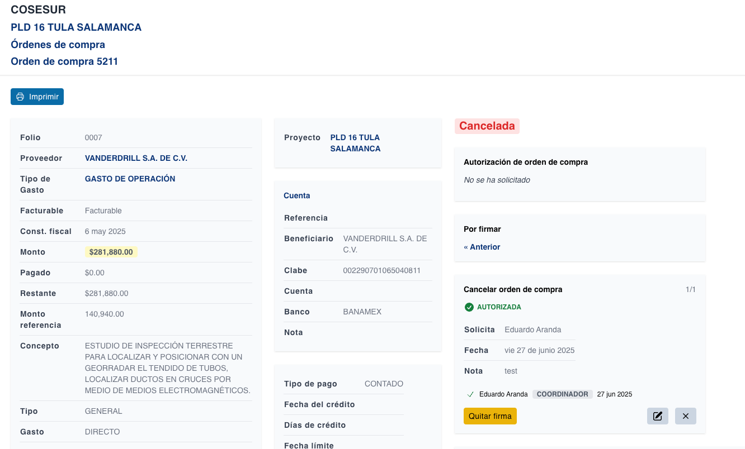Viewport: 745px width, 449px height.
Task: Click the COORDINADOR role badge
Action: pyautogui.click(x=563, y=394)
